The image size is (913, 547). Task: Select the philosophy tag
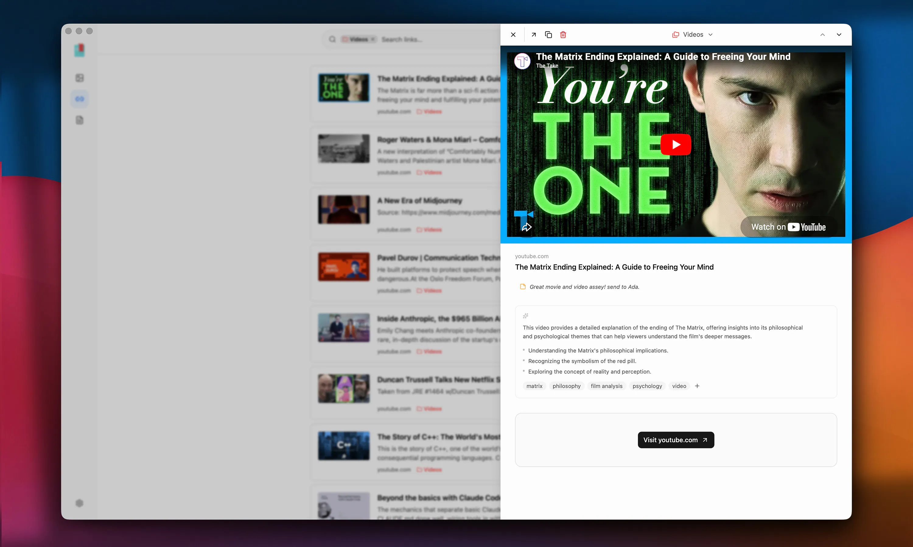(566, 386)
